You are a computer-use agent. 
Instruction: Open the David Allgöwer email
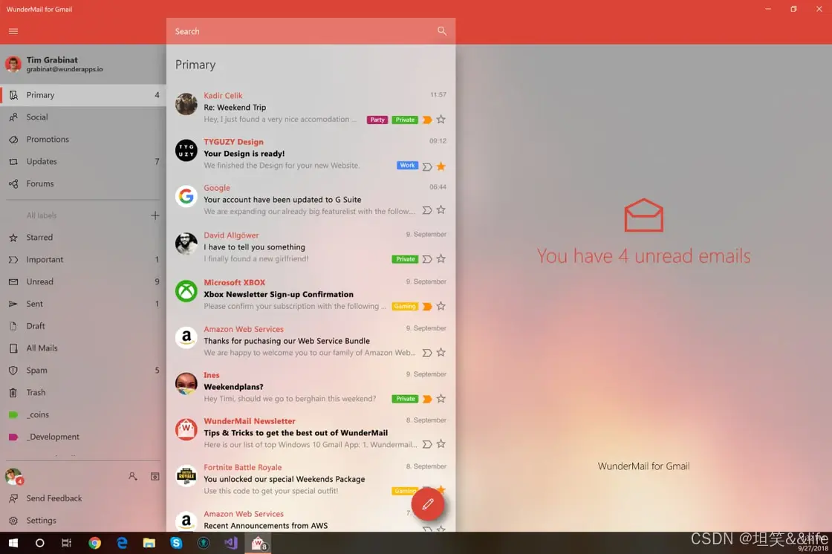coord(311,247)
